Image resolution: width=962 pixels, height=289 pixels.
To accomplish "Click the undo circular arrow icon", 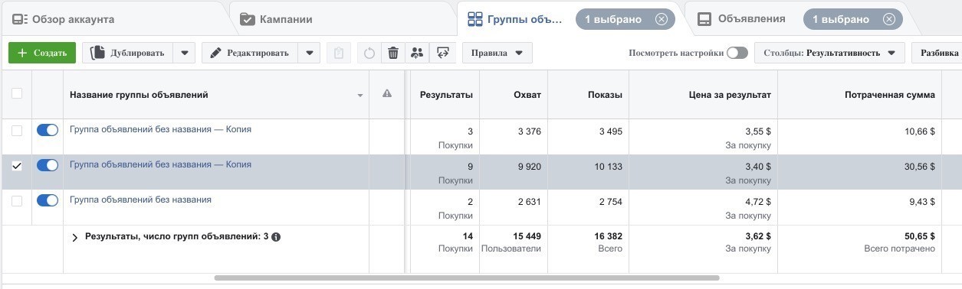I will coord(369,53).
